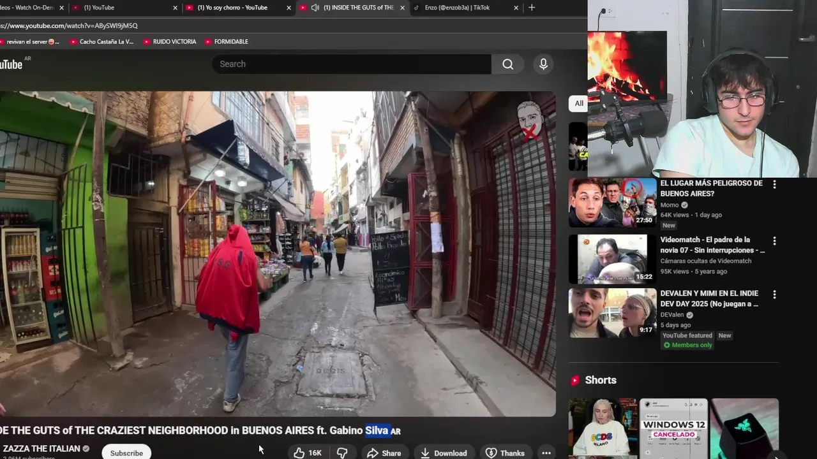Close the INSIDE THE GUTS tab
The width and height of the screenshot is (817, 459).
(x=402, y=8)
